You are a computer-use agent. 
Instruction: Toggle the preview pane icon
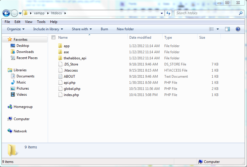pyautogui.click(x=227, y=29)
